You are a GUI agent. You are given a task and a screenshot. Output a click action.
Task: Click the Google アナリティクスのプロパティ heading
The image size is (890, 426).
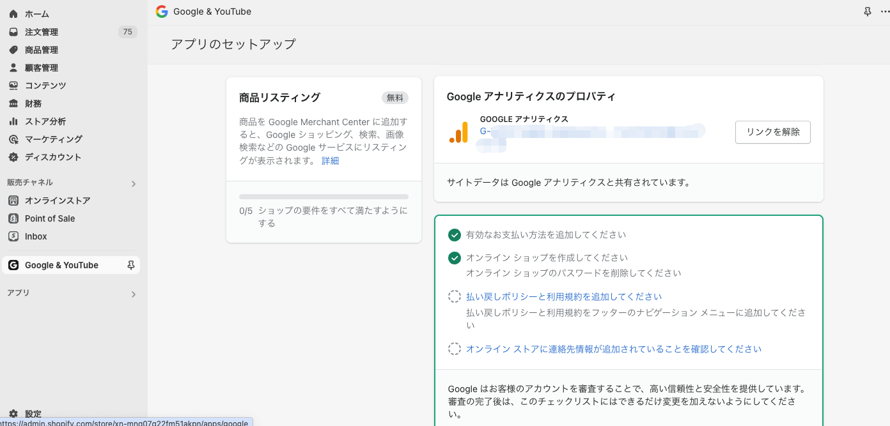[531, 97]
